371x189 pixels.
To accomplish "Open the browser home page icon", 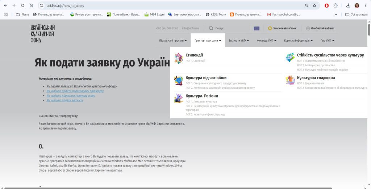I will pos(31,5).
